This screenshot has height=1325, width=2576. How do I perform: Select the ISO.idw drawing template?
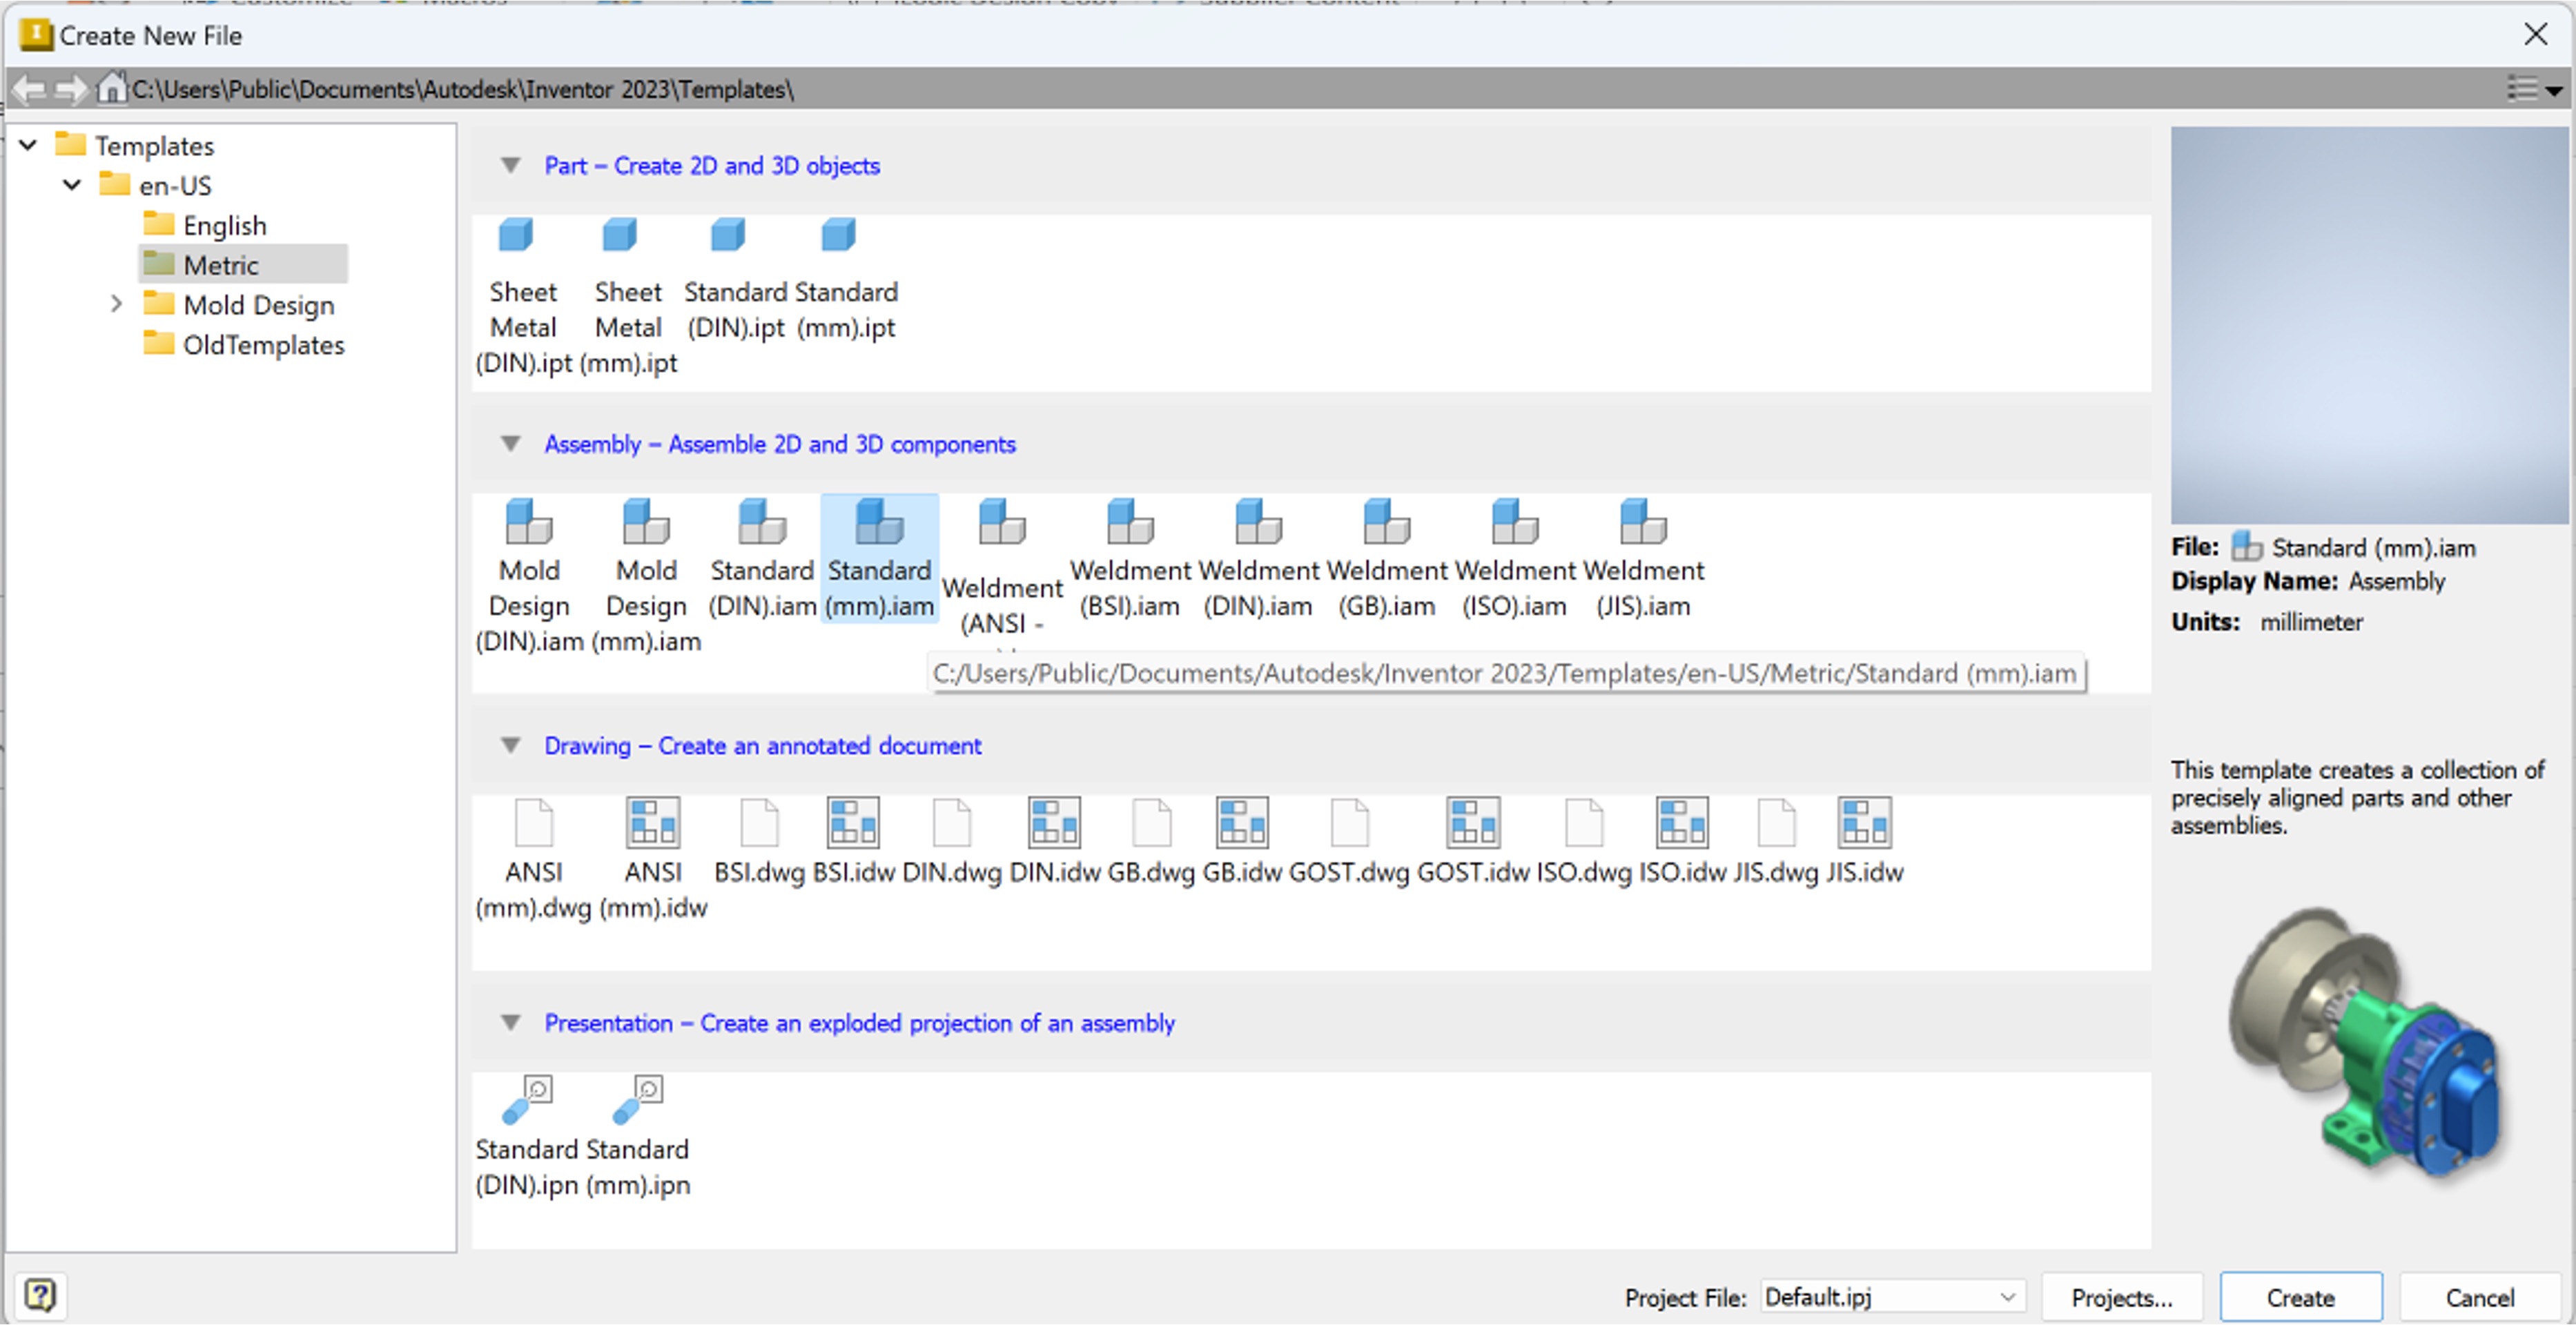1682,842
